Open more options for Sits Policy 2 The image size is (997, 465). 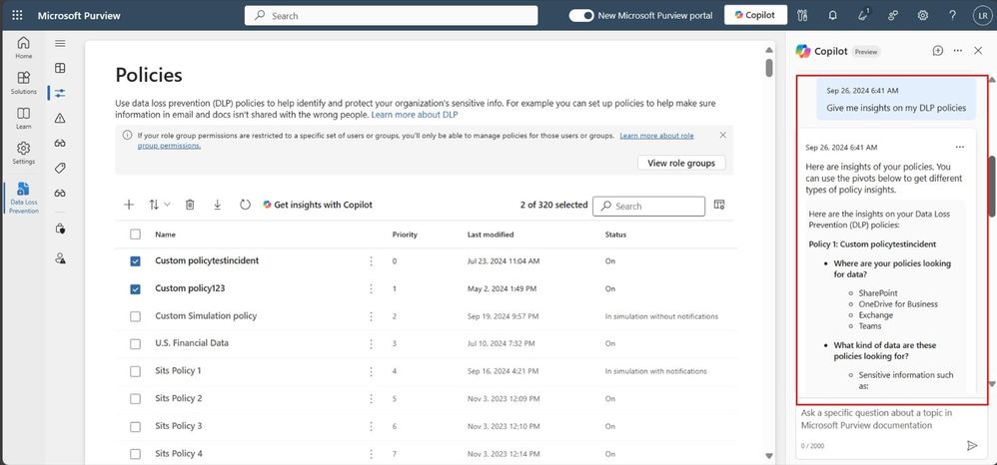(372, 399)
